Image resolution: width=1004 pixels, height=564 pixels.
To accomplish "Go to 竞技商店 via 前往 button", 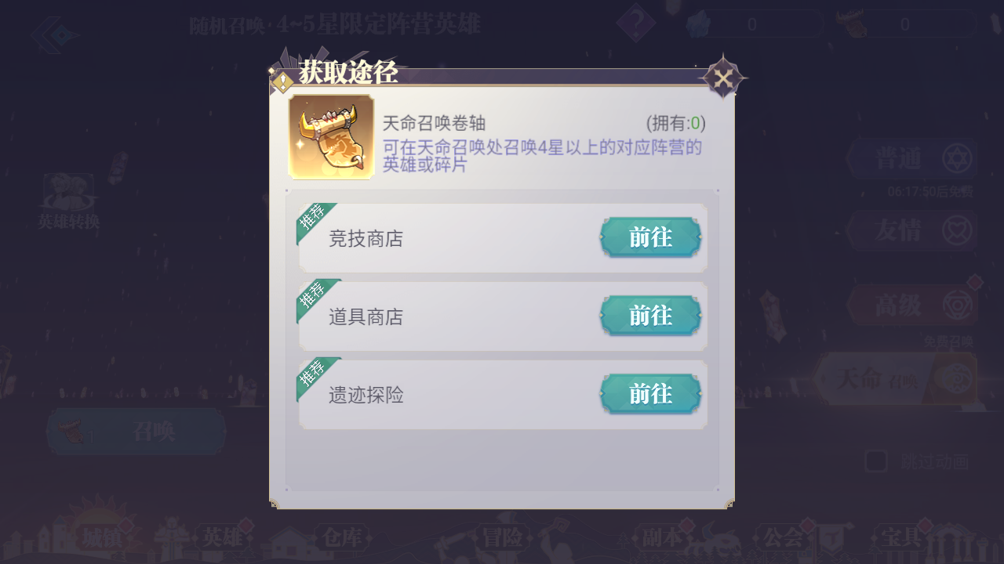I will tap(650, 237).
